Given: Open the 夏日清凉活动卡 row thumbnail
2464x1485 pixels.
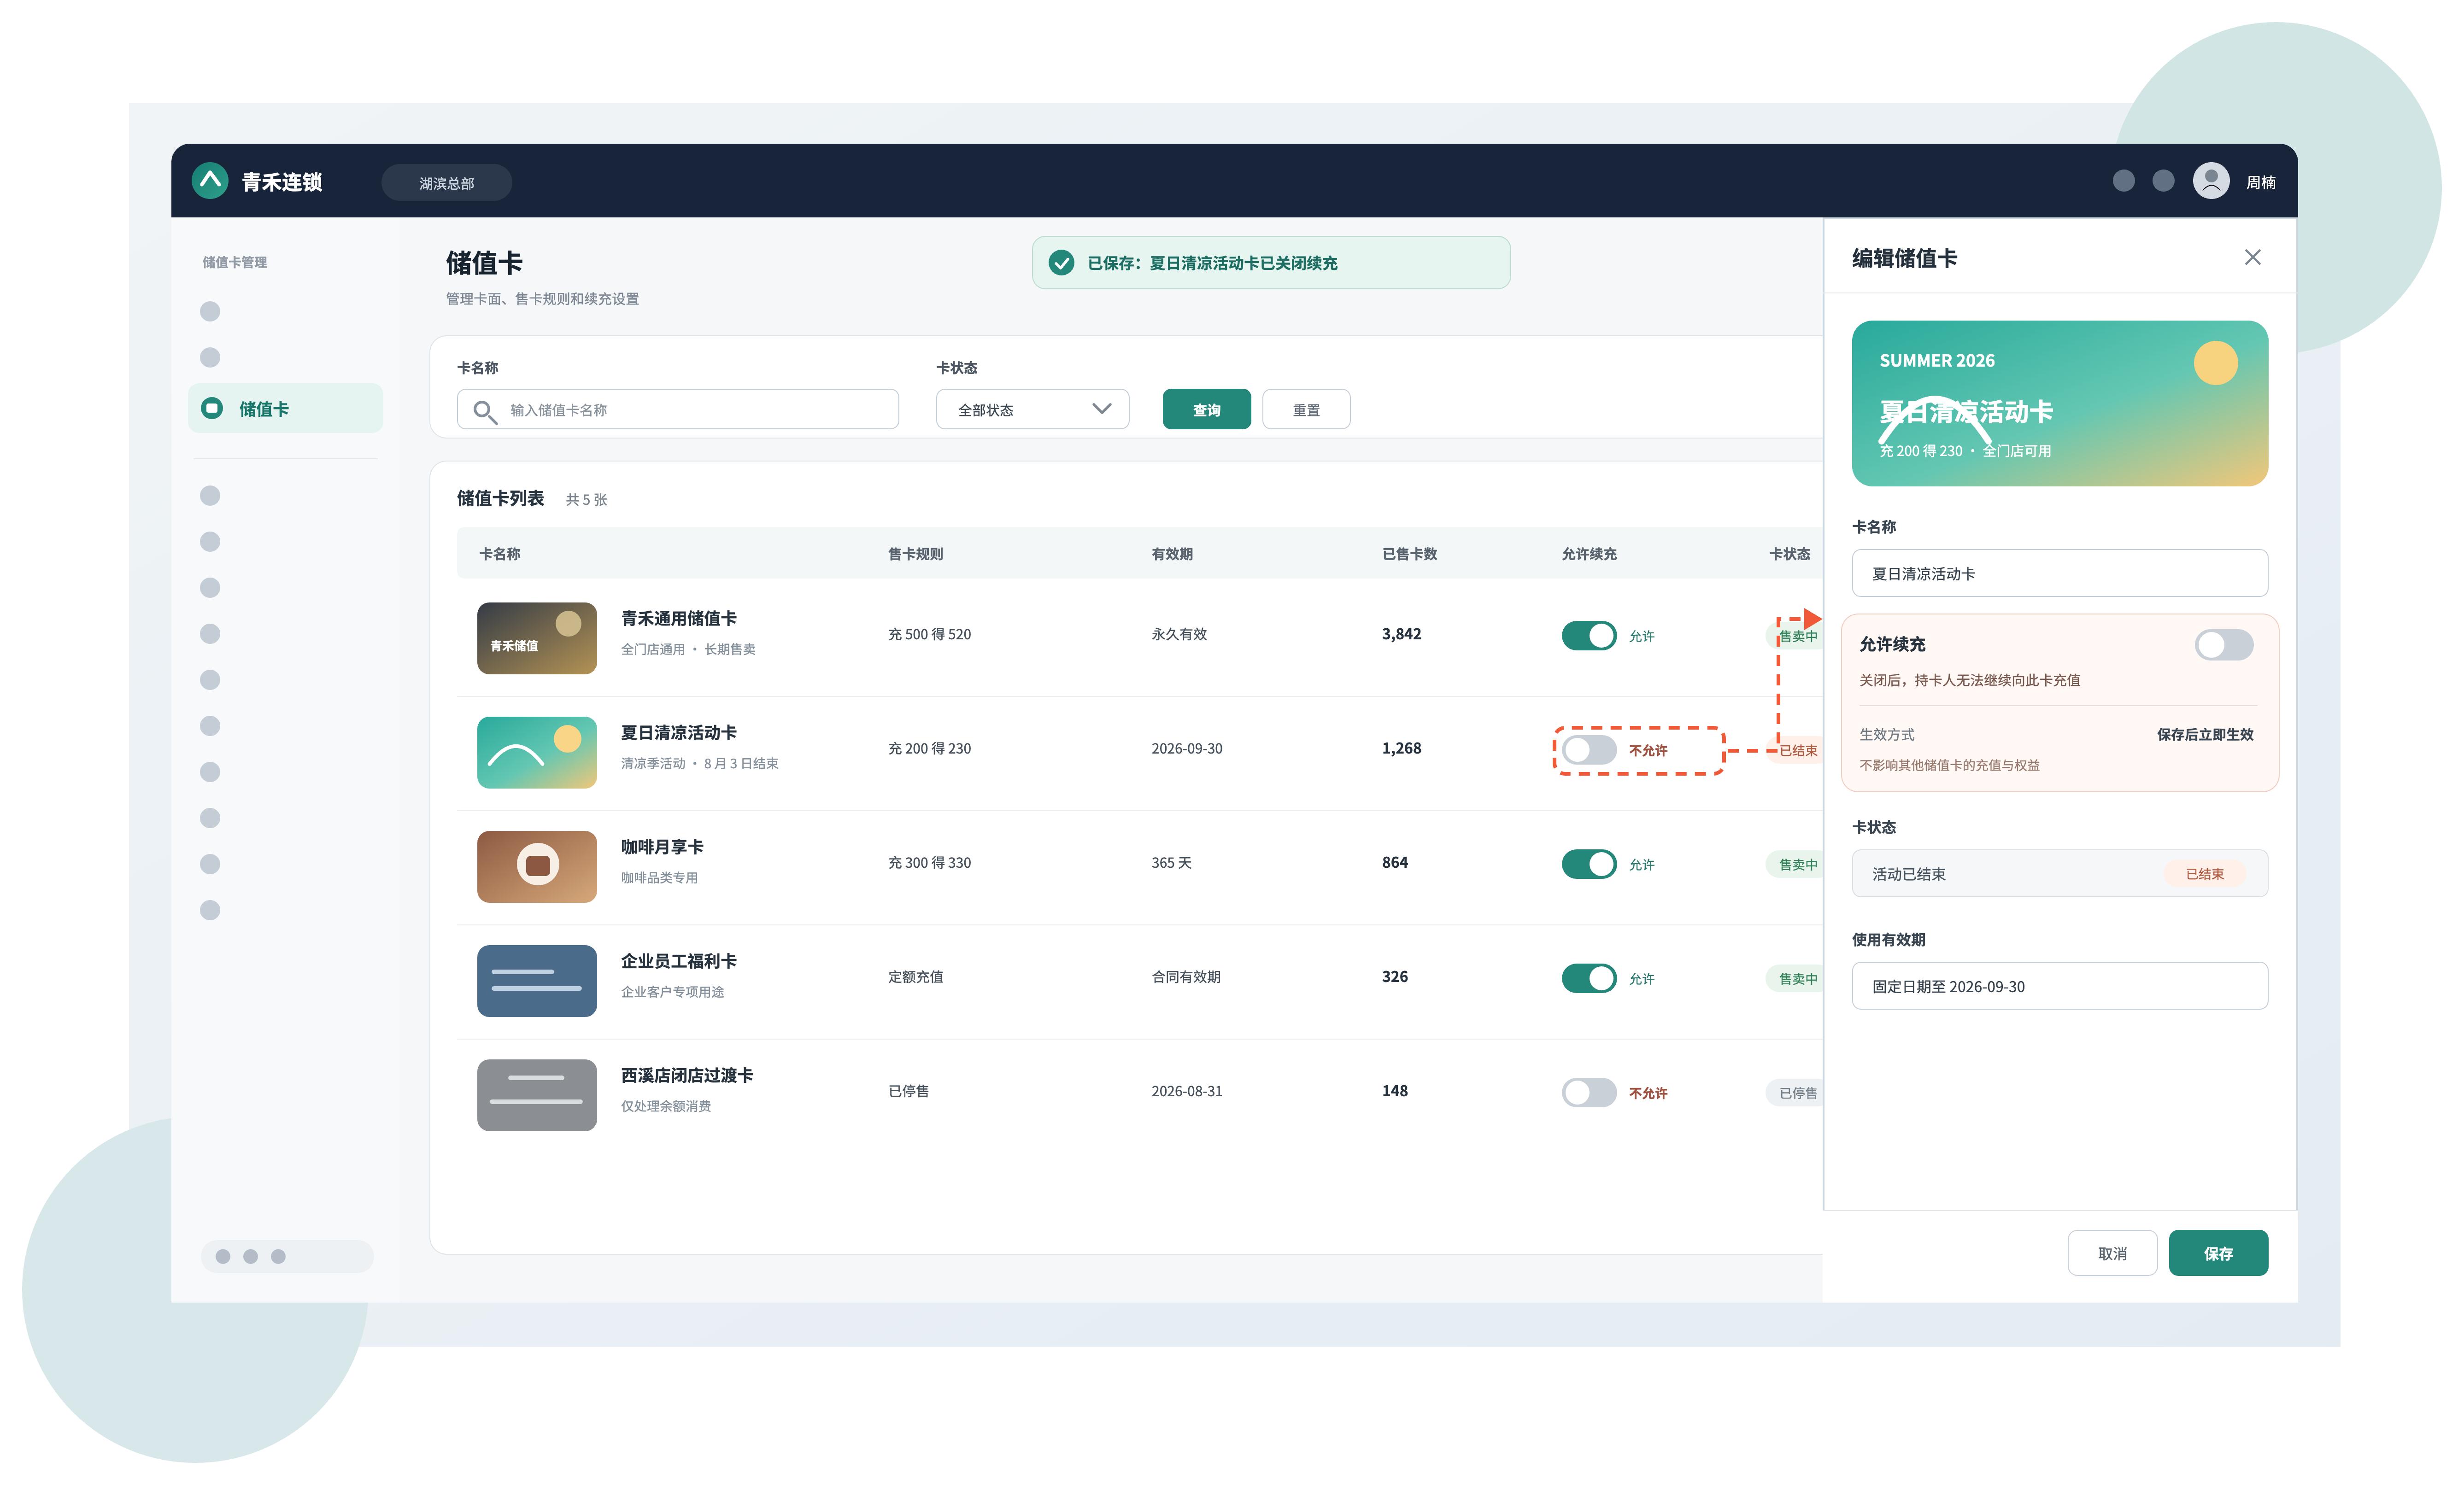Looking at the screenshot, I should 537,752.
